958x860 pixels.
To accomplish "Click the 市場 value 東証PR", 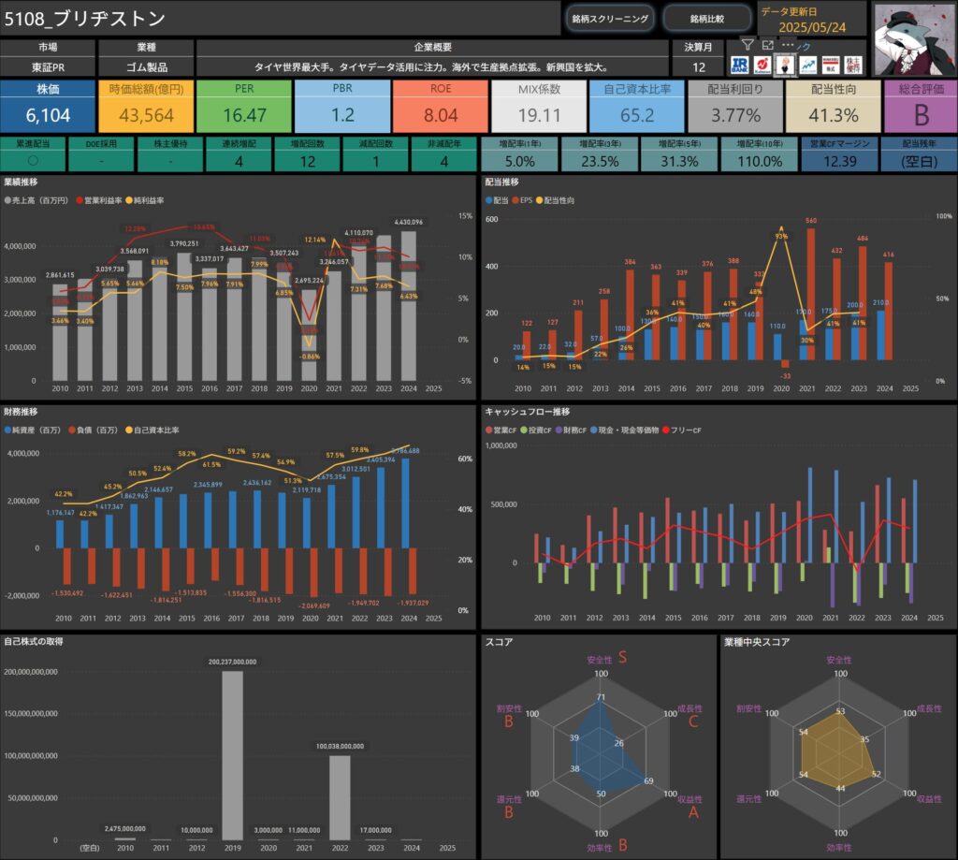I will (48, 67).
